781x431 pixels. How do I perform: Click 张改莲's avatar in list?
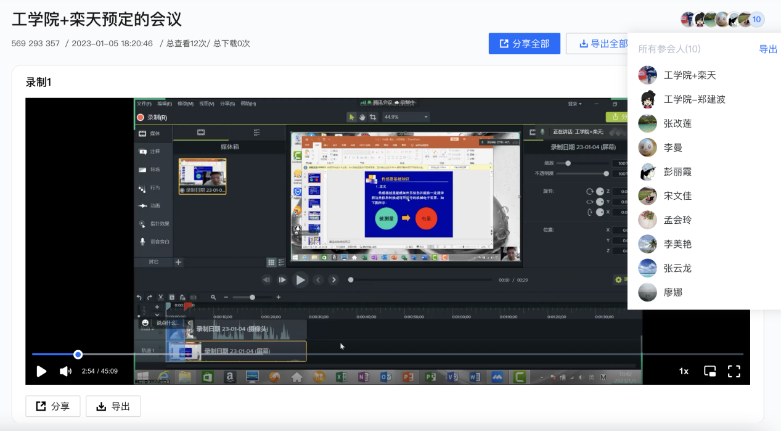(647, 123)
